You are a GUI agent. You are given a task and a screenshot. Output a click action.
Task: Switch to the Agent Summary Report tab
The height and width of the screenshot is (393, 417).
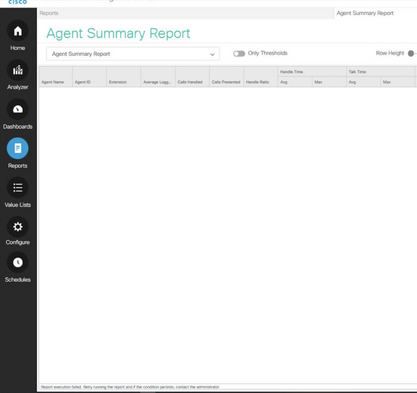pyautogui.click(x=365, y=13)
